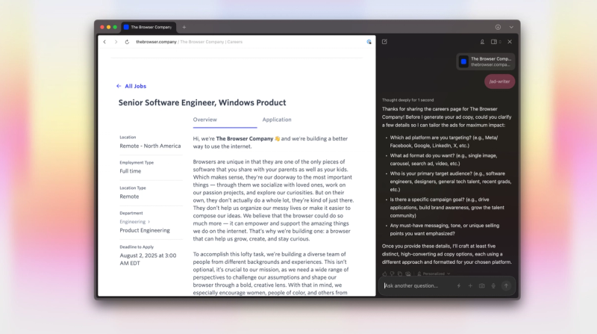Click the thebrowser.company address bar
Screen dimensions: 597x334
190,42
